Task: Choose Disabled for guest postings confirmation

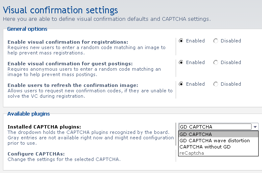Action: tap(216, 62)
